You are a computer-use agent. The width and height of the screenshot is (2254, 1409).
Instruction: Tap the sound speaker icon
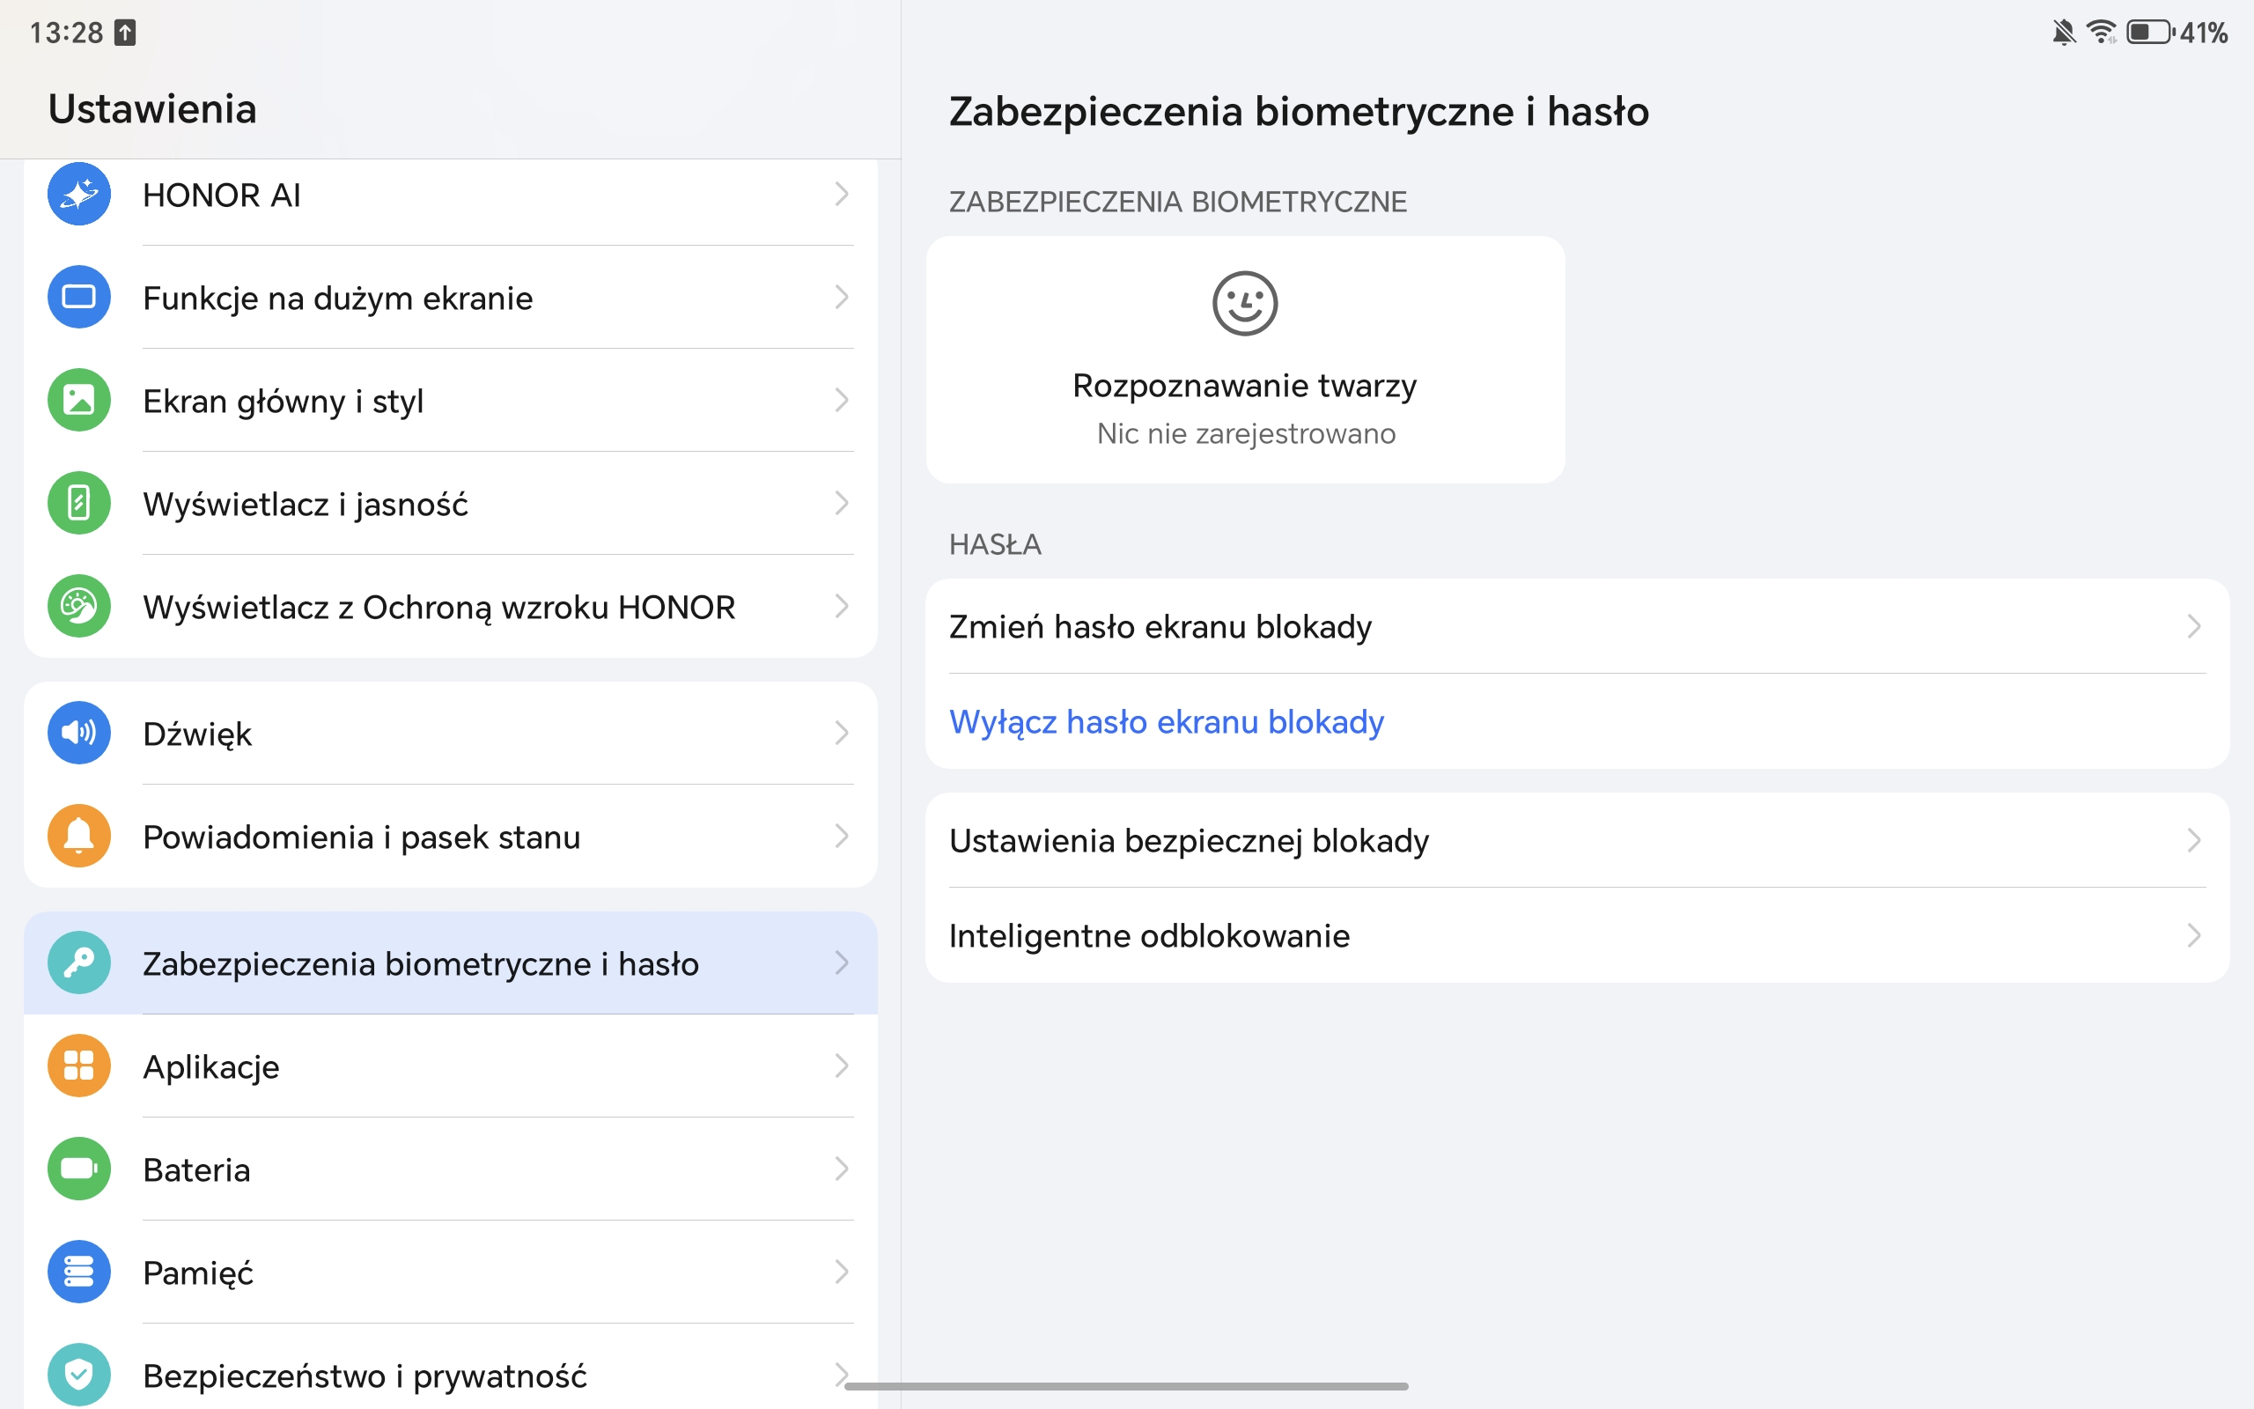click(79, 734)
